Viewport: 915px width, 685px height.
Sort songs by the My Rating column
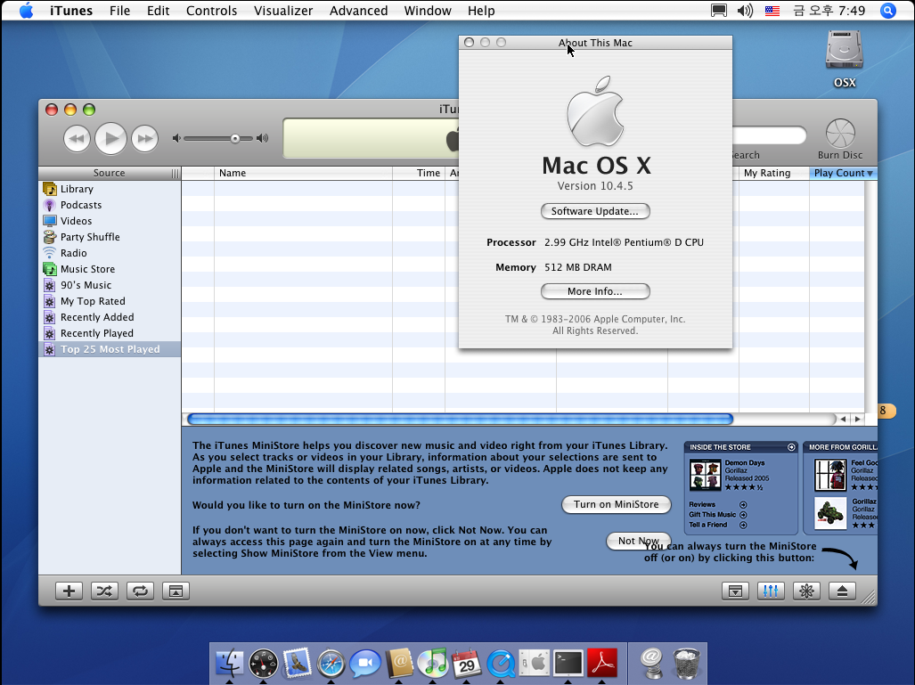(x=773, y=174)
